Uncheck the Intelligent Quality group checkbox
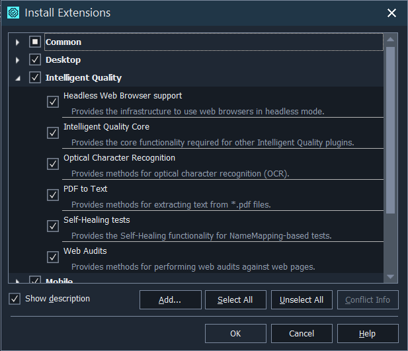 (x=35, y=78)
